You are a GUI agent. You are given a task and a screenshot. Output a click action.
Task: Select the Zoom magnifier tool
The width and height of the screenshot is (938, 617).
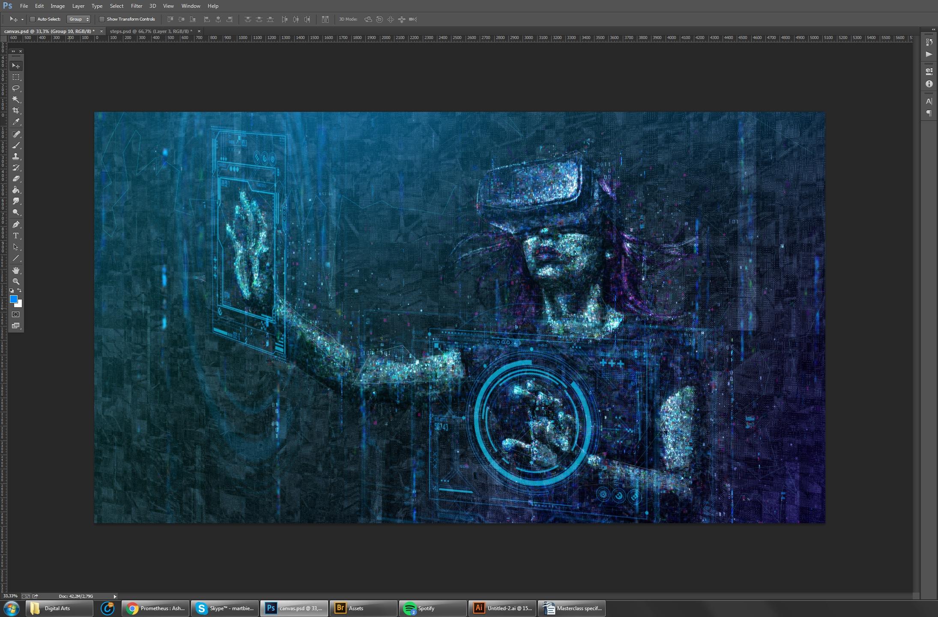pos(16,282)
